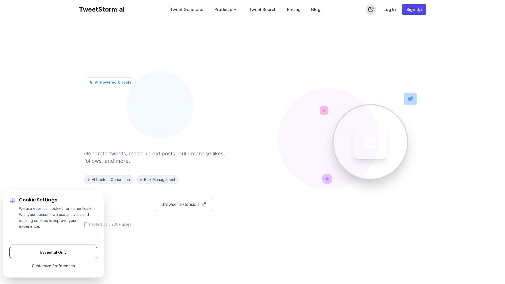
Task: Click the Cookie Settings sliders icon
Action: [13, 200]
